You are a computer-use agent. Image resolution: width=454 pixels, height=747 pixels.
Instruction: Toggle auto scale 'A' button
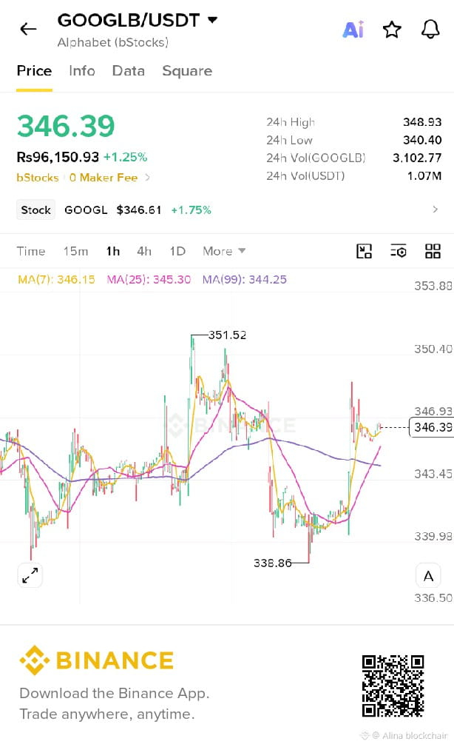coord(428,576)
